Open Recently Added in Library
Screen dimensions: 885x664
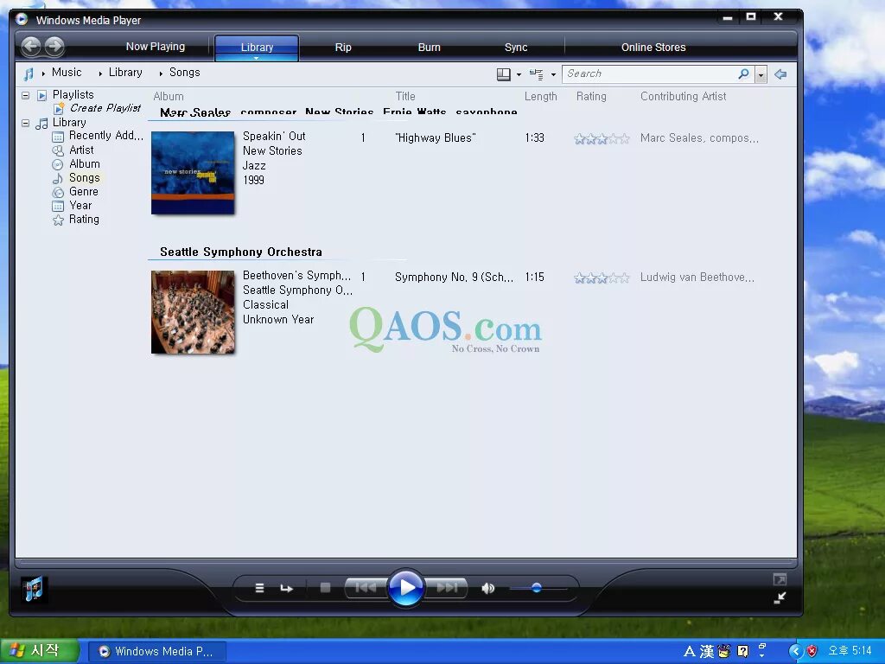coord(106,136)
